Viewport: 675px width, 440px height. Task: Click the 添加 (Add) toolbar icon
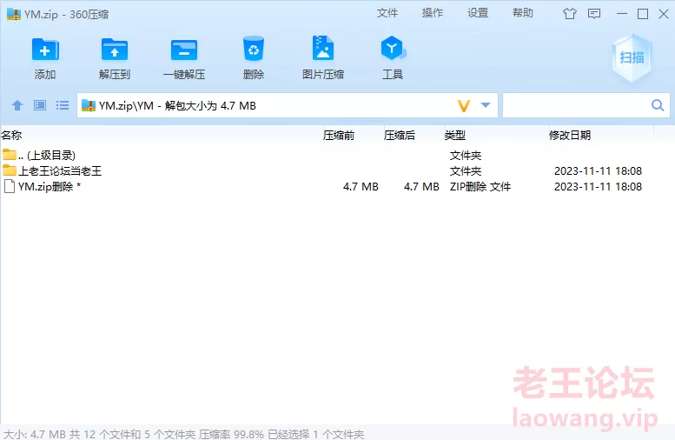pyautogui.click(x=45, y=50)
